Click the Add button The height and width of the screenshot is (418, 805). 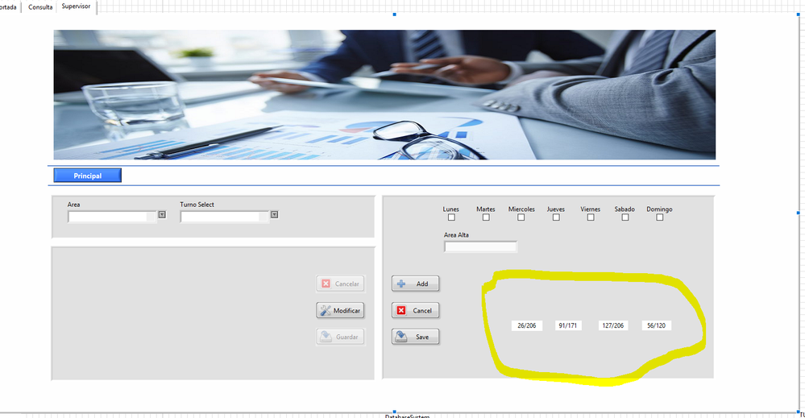(x=415, y=283)
